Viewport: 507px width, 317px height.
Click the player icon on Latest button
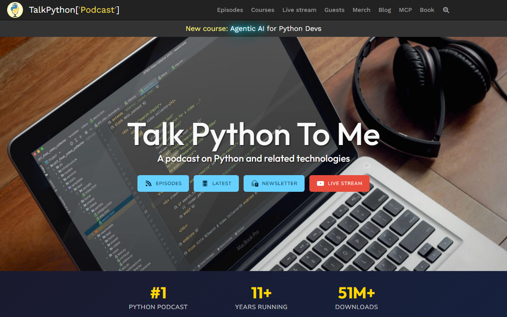click(205, 183)
